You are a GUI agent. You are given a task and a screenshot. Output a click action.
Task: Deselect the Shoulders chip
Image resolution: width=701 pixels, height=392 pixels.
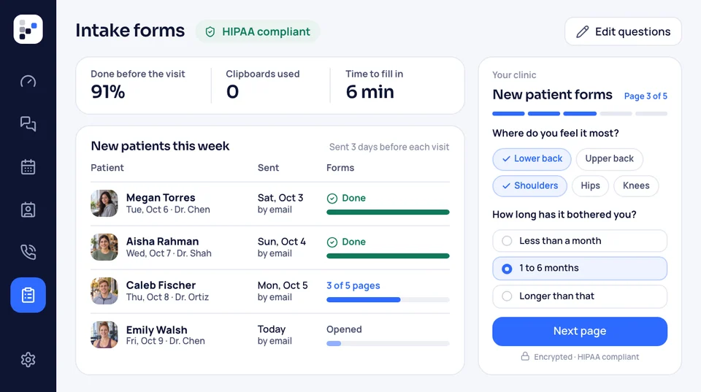point(530,185)
